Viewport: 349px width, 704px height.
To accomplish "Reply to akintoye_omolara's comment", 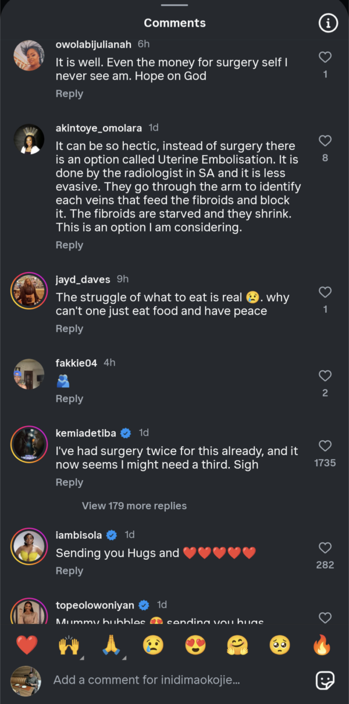I will (x=69, y=245).
